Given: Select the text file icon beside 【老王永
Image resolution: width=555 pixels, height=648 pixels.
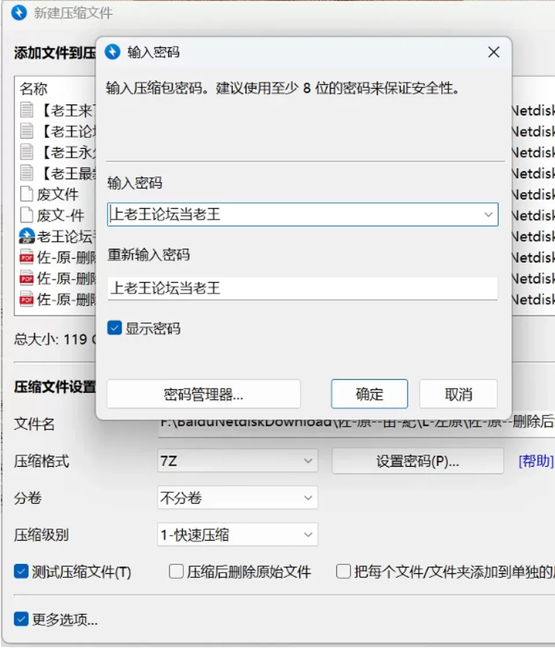Looking at the screenshot, I should (x=27, y=152).
